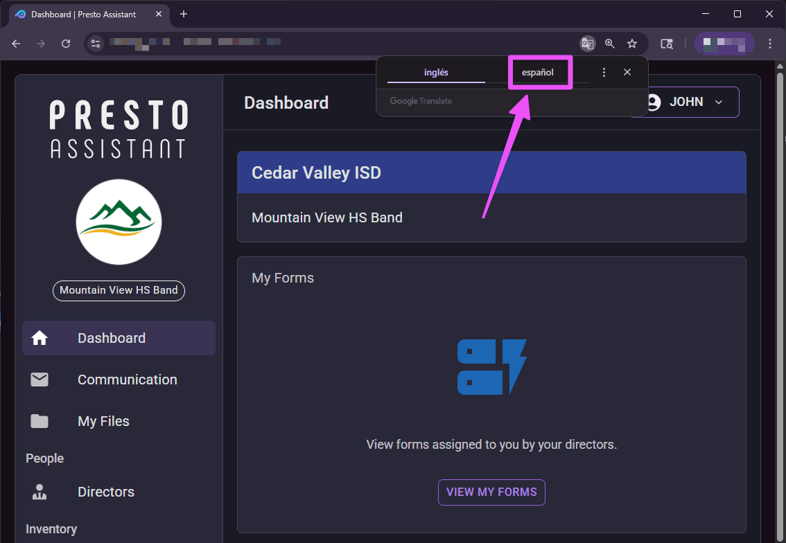Click Mountain View HS Band organization row

pos(491,217)
